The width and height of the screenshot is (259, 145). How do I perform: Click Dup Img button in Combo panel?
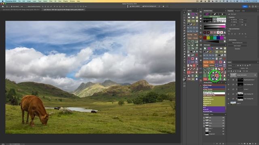click(x=206, y=62)
